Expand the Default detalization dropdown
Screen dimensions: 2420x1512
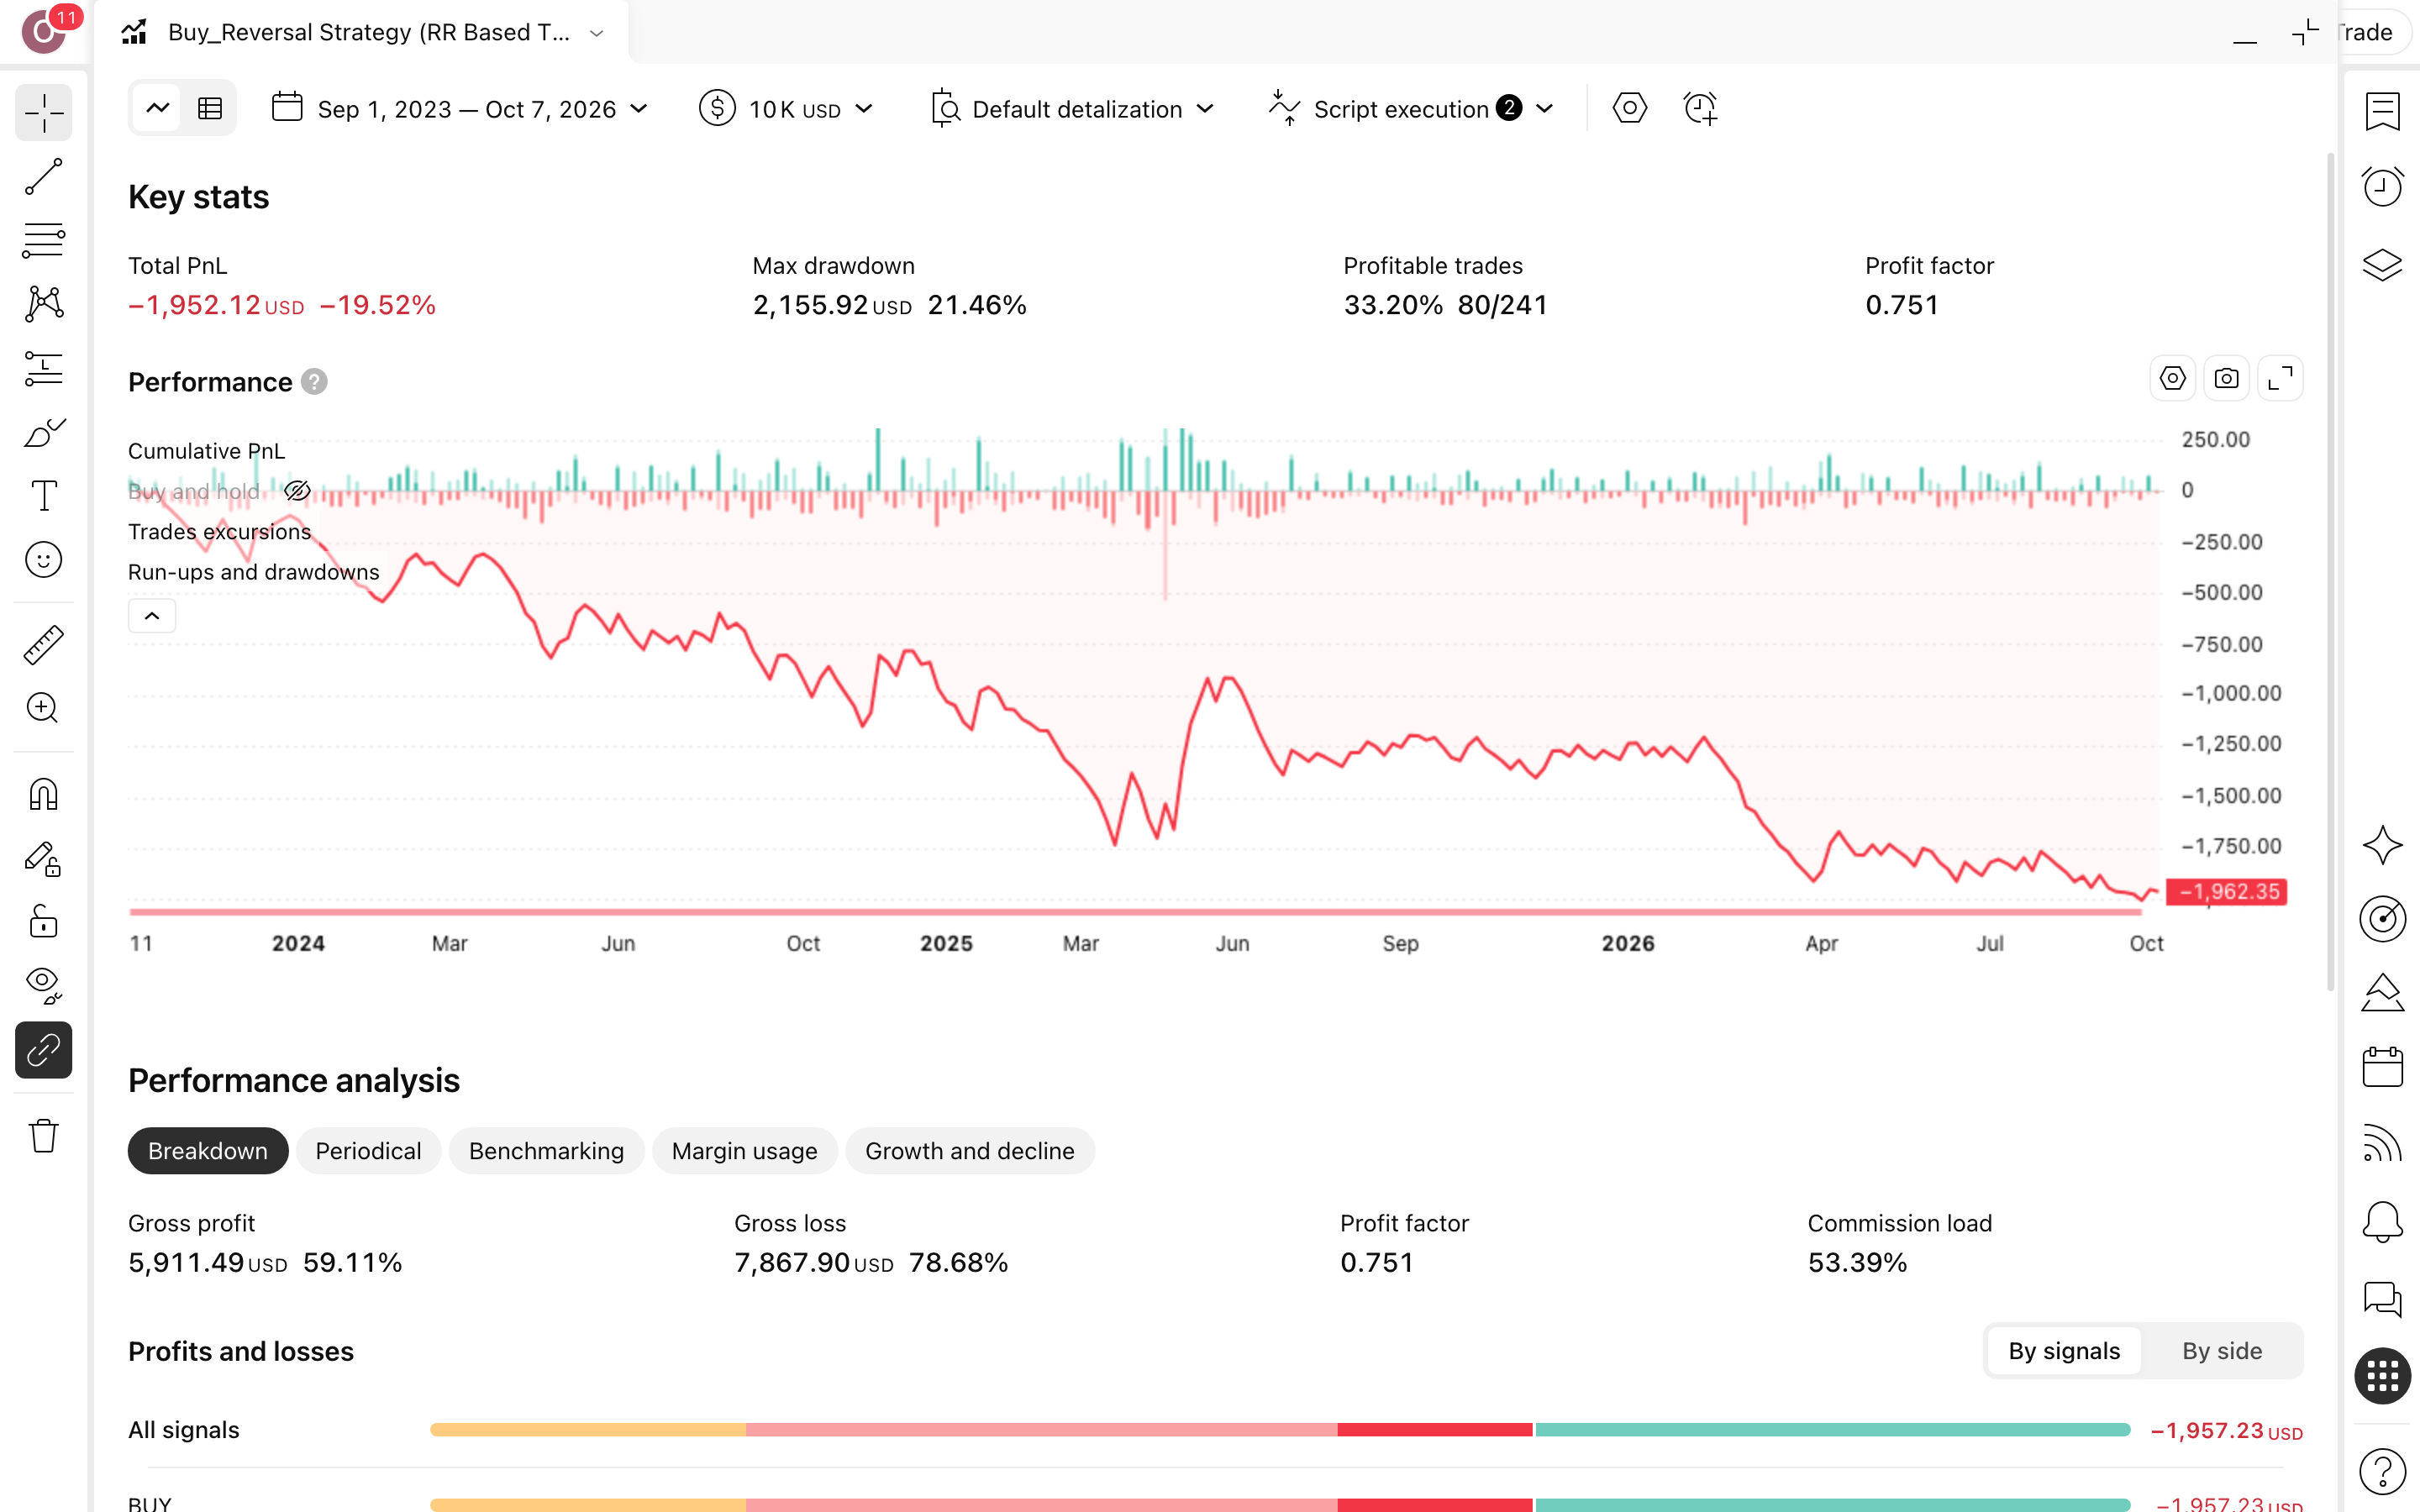point(1073,109)
